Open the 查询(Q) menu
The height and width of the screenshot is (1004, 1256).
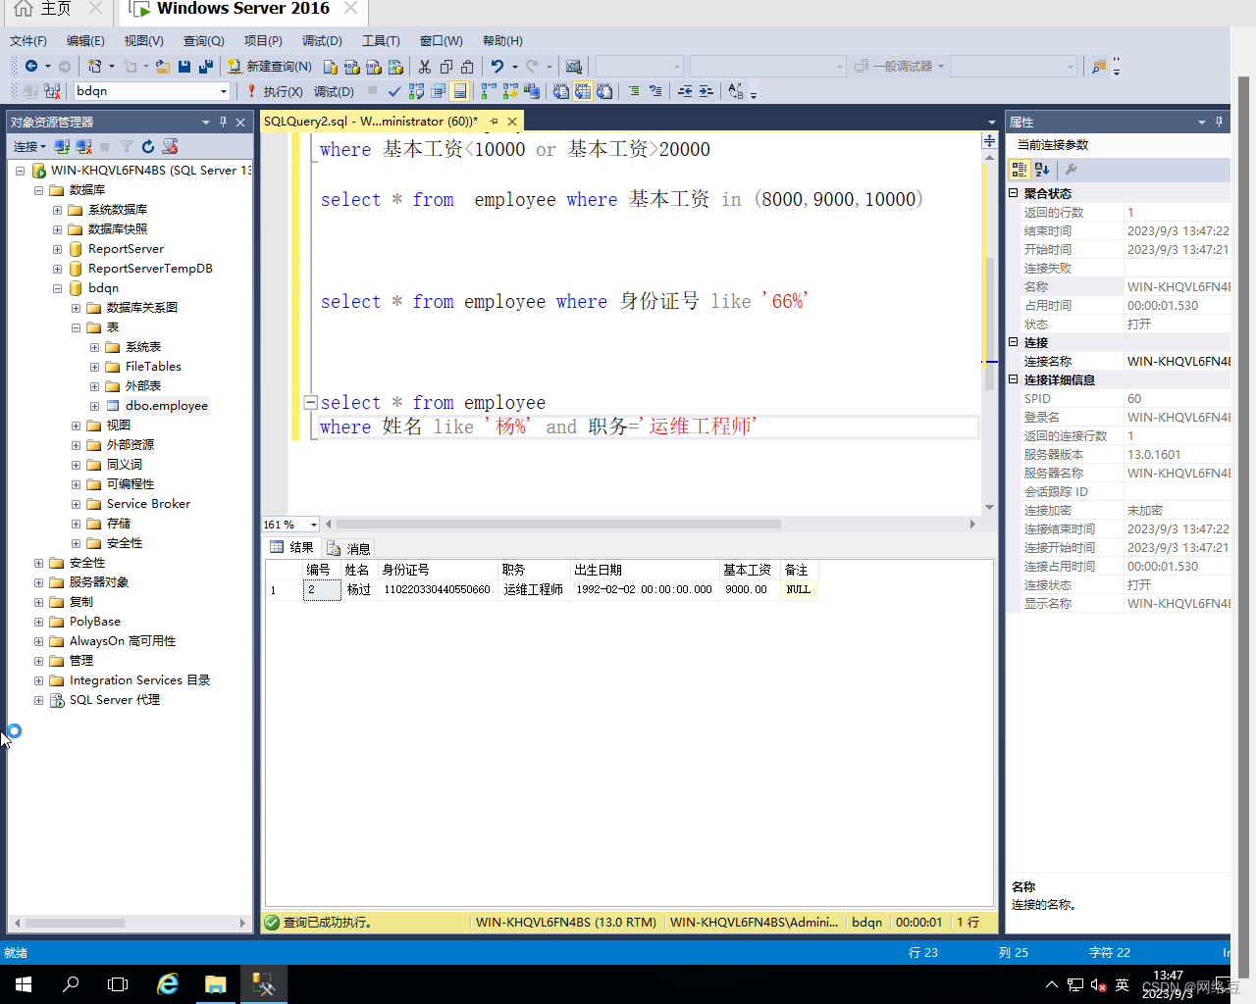click(203, 40)
